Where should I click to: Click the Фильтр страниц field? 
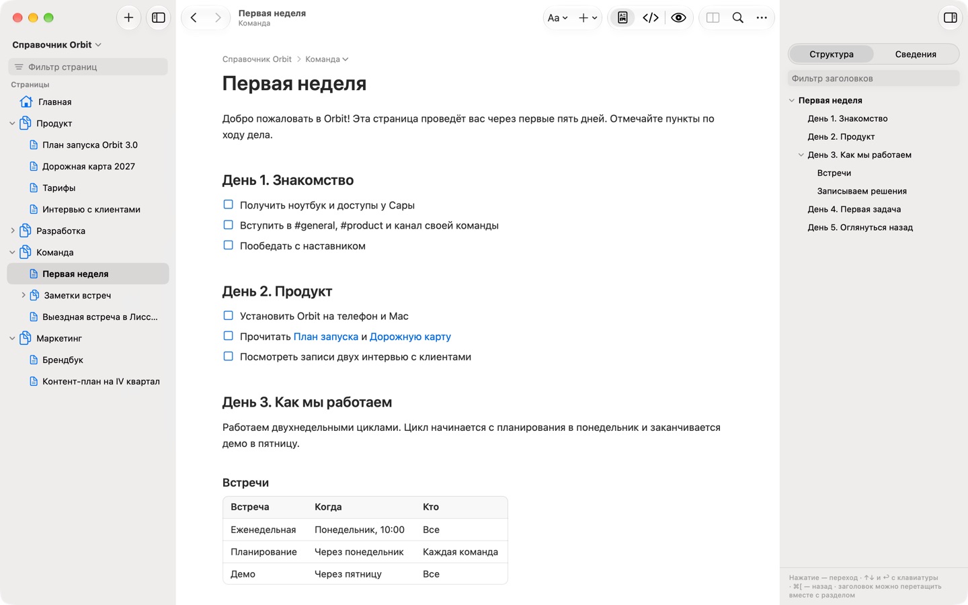point(88,67)
